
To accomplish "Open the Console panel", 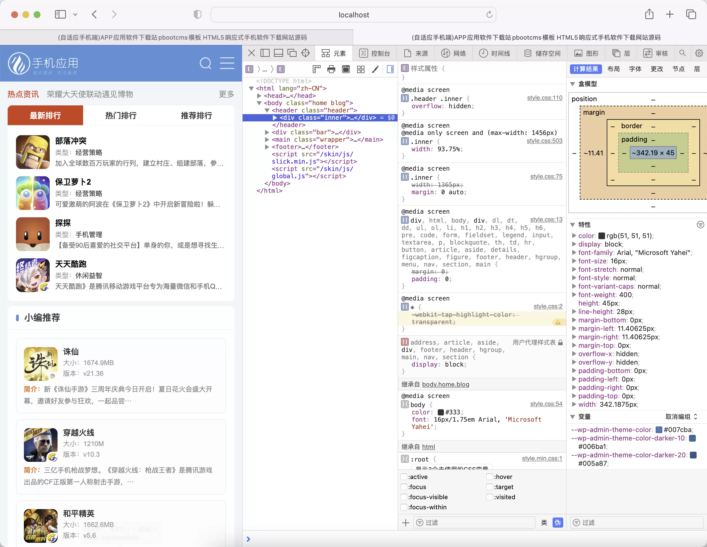I will 375,53.
